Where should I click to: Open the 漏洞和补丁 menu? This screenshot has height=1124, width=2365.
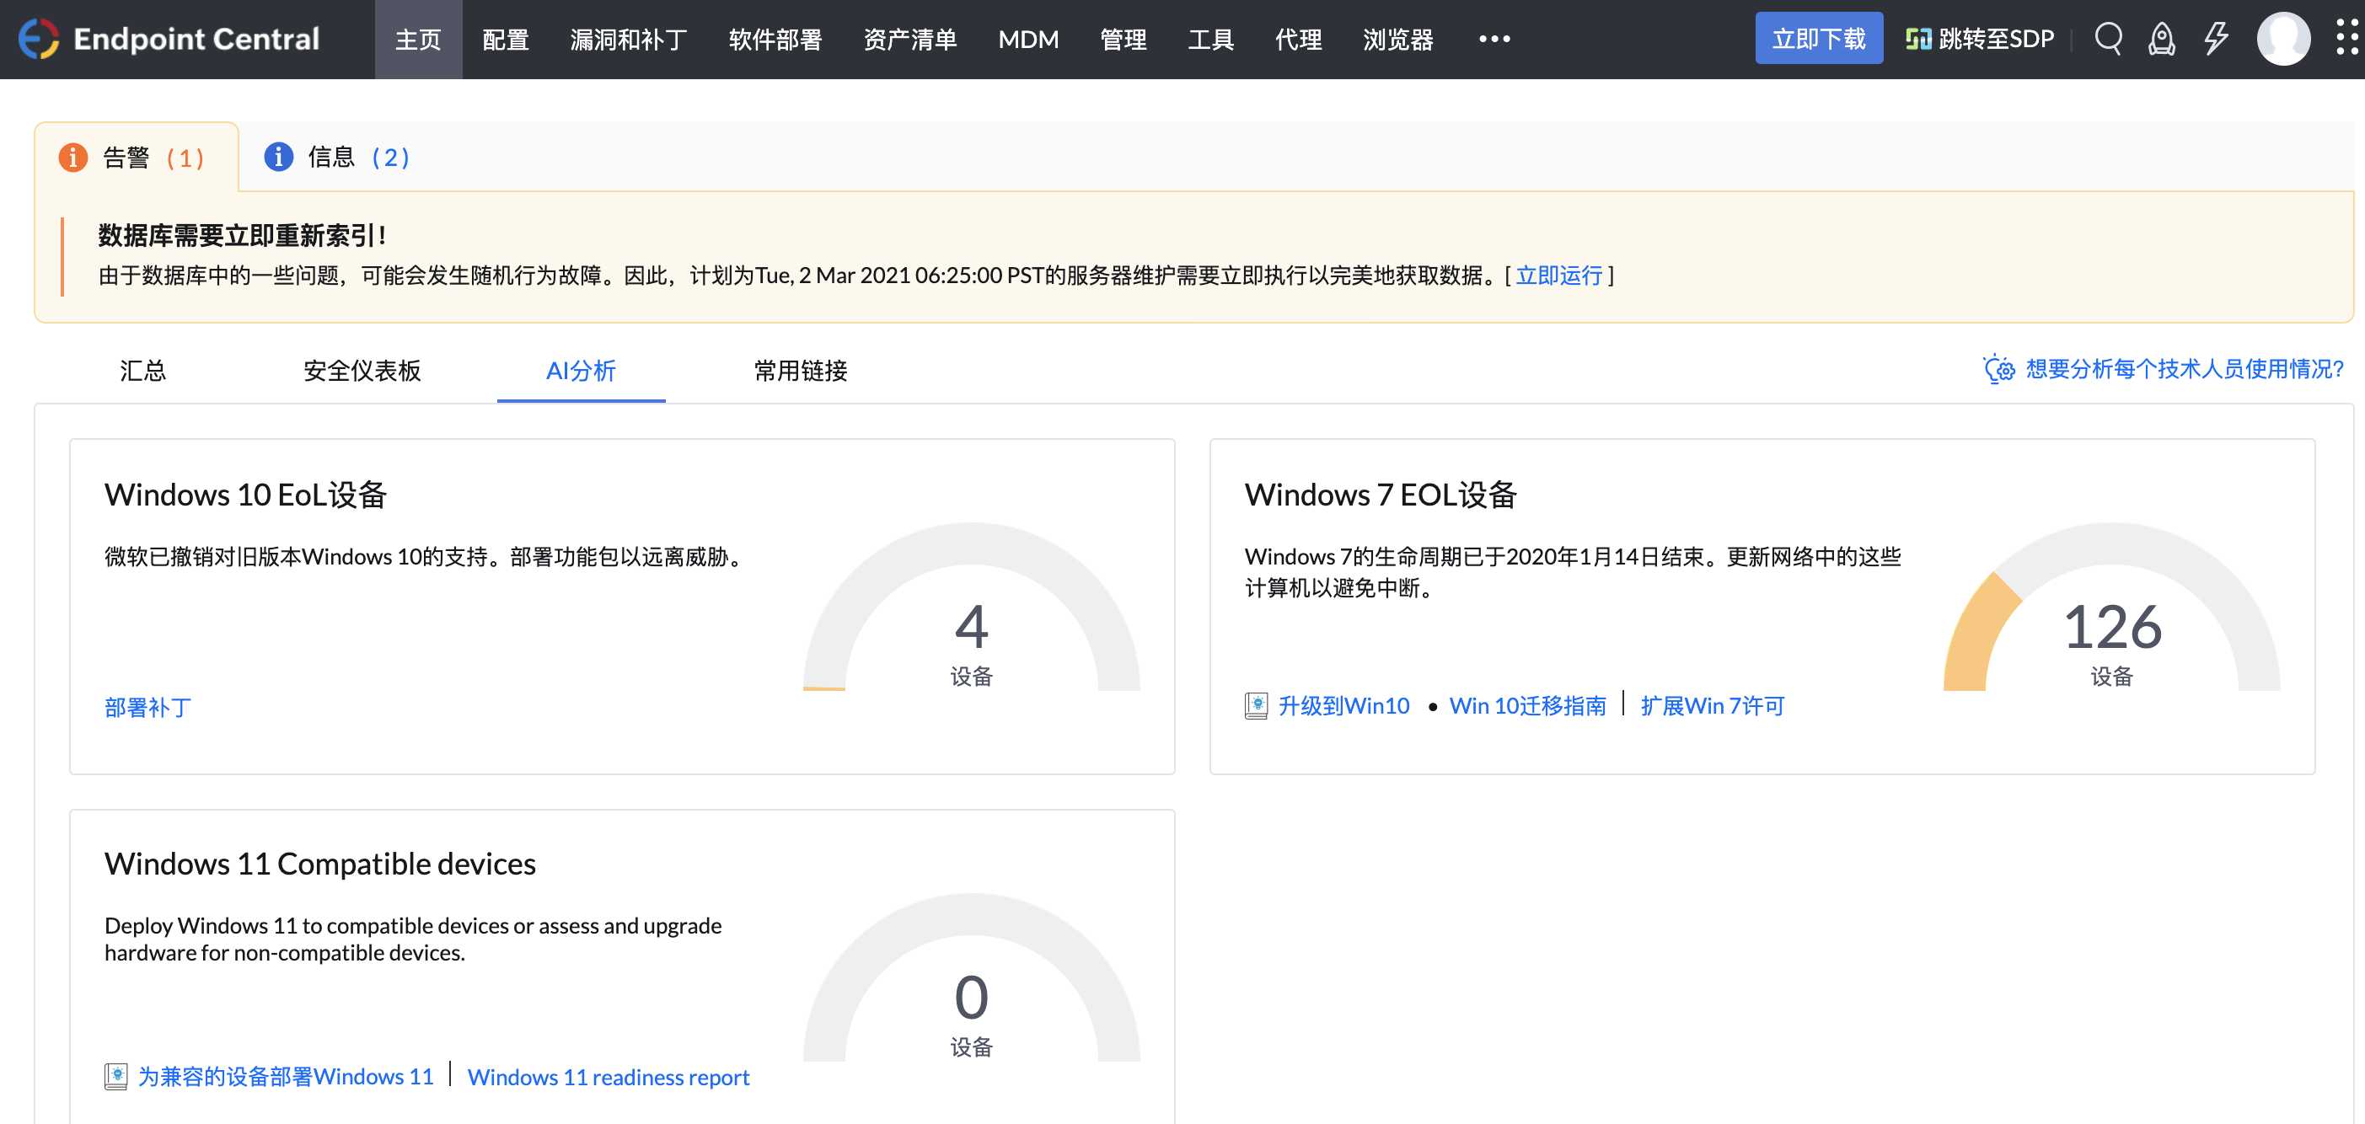629,40
